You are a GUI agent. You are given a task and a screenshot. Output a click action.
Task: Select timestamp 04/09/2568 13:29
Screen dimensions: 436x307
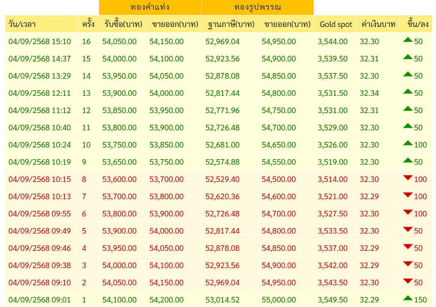click(39, 76)
